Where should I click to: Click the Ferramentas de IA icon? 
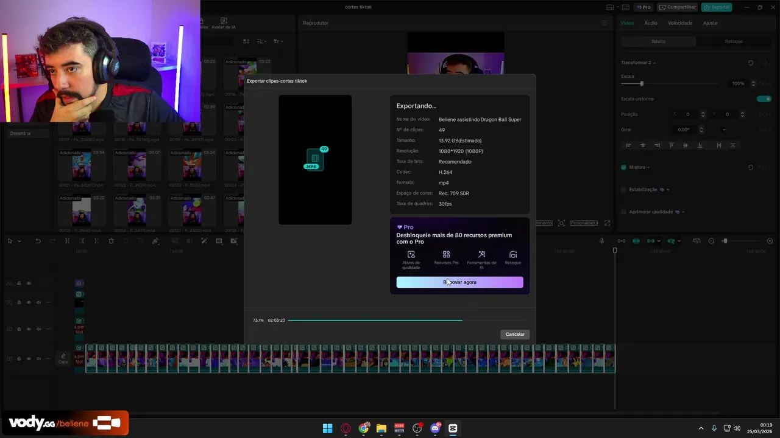click(x=481, y=254)
